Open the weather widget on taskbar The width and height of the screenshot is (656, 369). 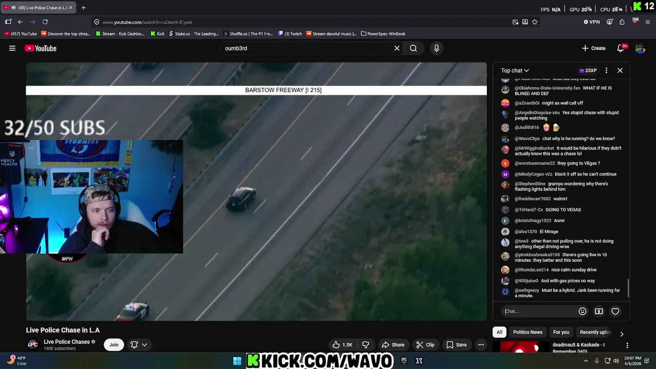(16, 361)
